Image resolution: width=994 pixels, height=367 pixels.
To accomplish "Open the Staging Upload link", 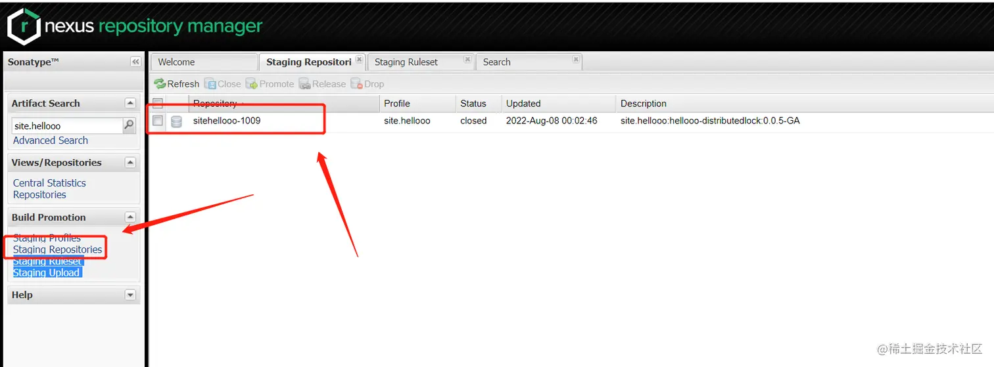I will 46,272.
